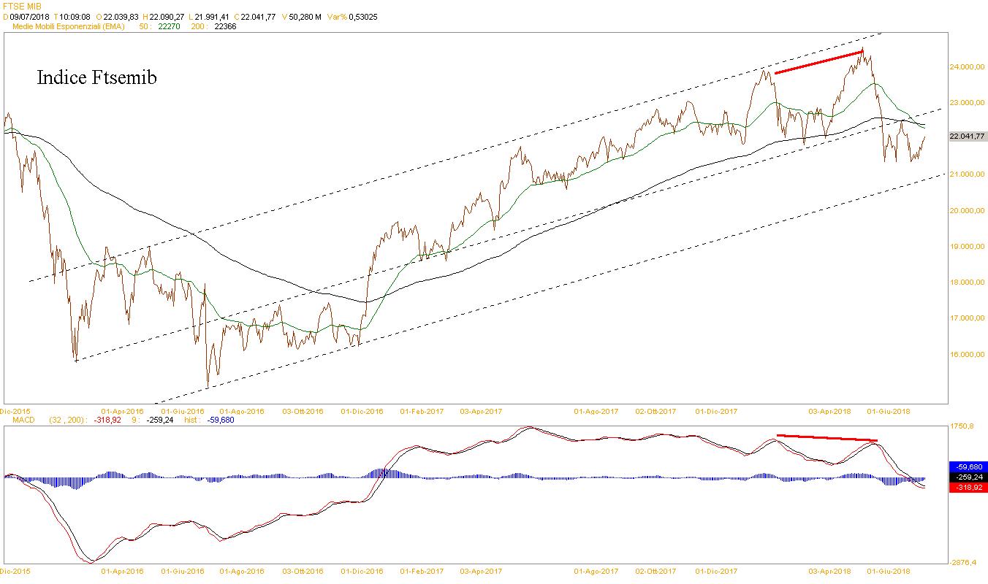Select the Medie Mobili Esponenziali (EMA) label

(69, 26)
